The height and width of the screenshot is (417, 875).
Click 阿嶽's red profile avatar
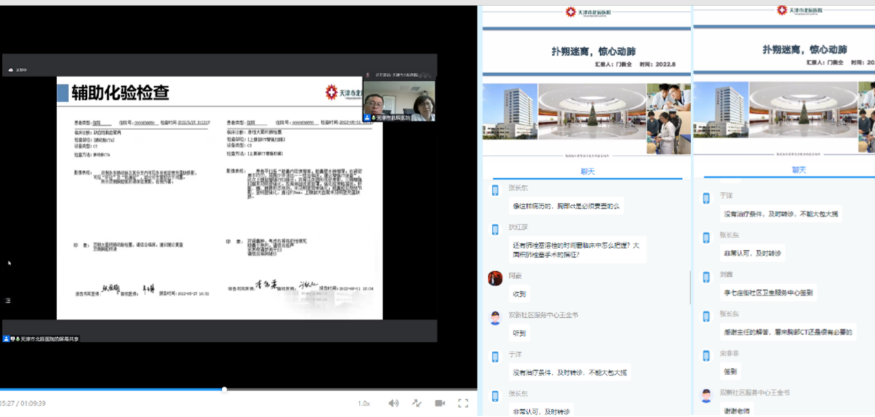(495, 278)
